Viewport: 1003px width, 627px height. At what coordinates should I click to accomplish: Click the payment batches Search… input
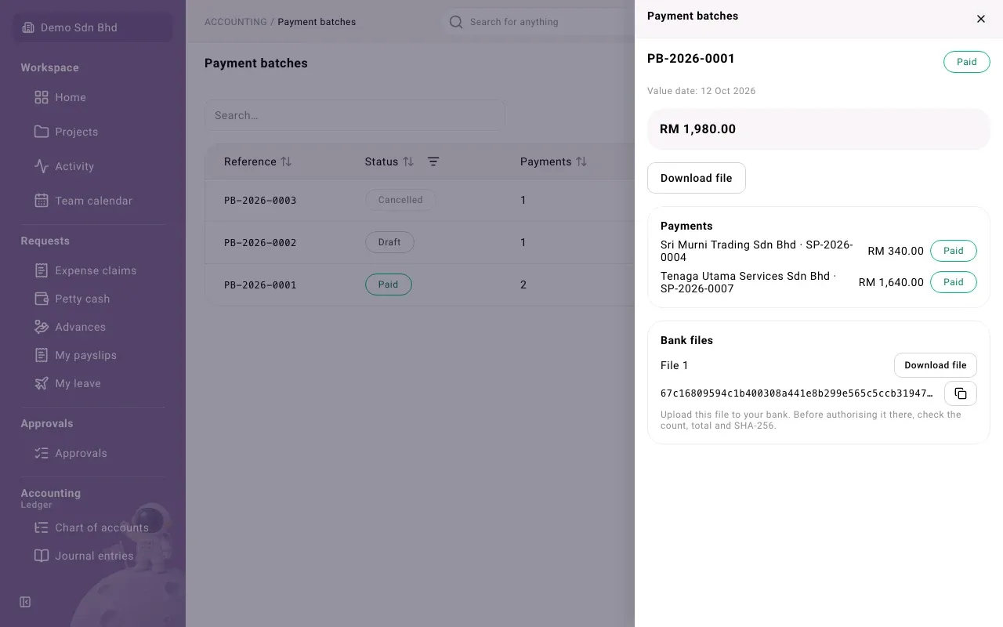pyautogui.click(x=355, y=115)
